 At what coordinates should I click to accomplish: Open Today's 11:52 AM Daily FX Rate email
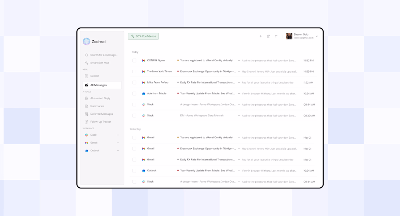tap(224, 82)
